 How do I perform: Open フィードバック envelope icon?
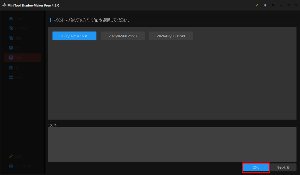[11, 166]
